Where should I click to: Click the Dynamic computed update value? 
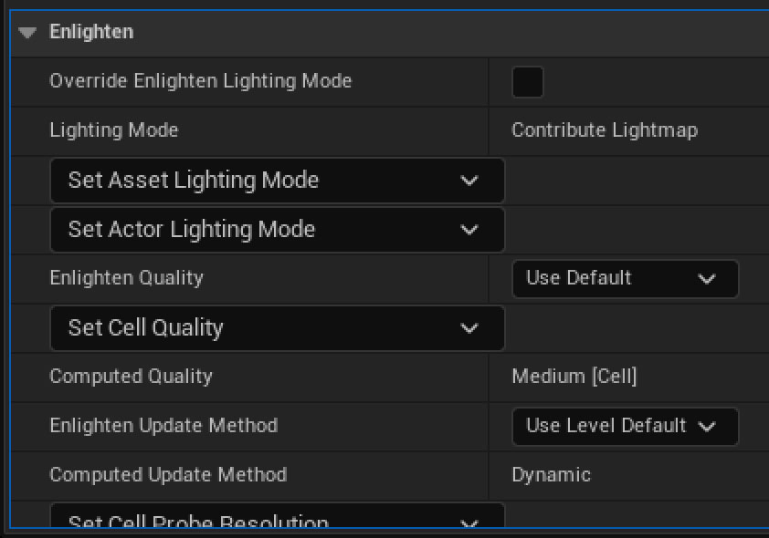(551, 475)
